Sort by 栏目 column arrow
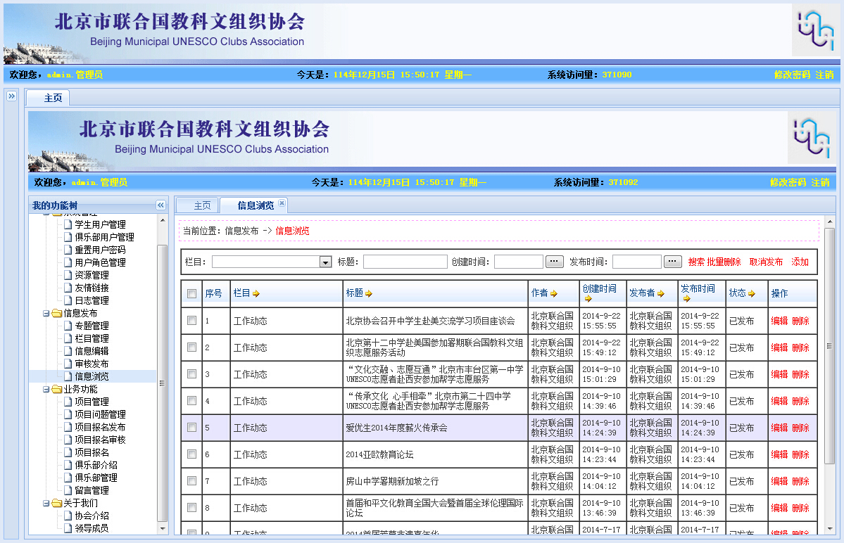The image size is (844, 543). (256, 293)
